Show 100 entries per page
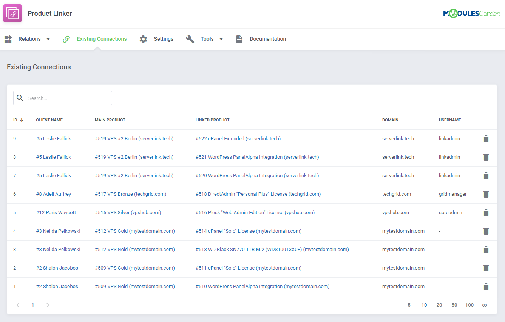505x322 pixels. [469, 305]
